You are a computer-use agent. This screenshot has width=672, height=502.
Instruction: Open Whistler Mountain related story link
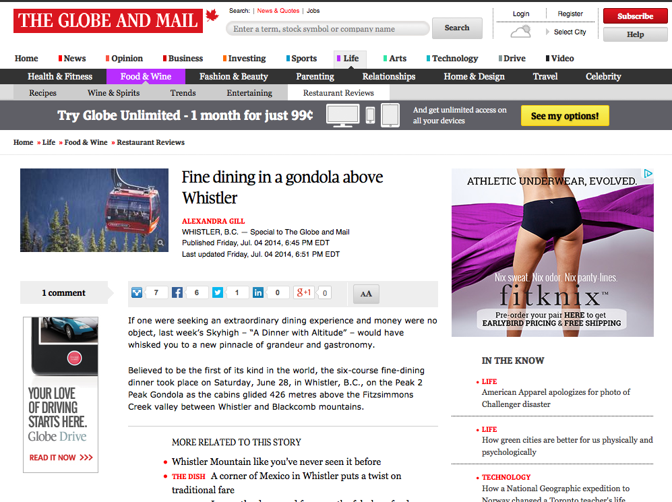pos(276,462)
